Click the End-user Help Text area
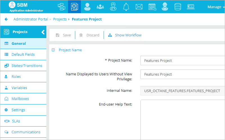 pyautogui.click(x=183, y=119)
